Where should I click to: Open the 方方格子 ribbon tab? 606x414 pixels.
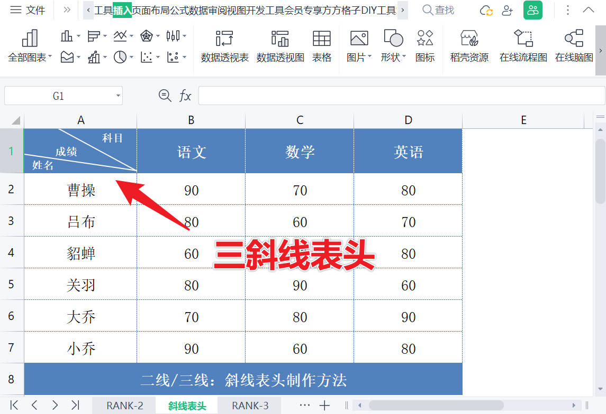[x=340, y=10]
